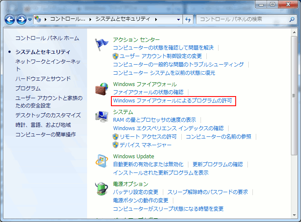The image size is (301, 222).
Task: Click the Windows Firewall brick wall icon
Action: (102, 89)
